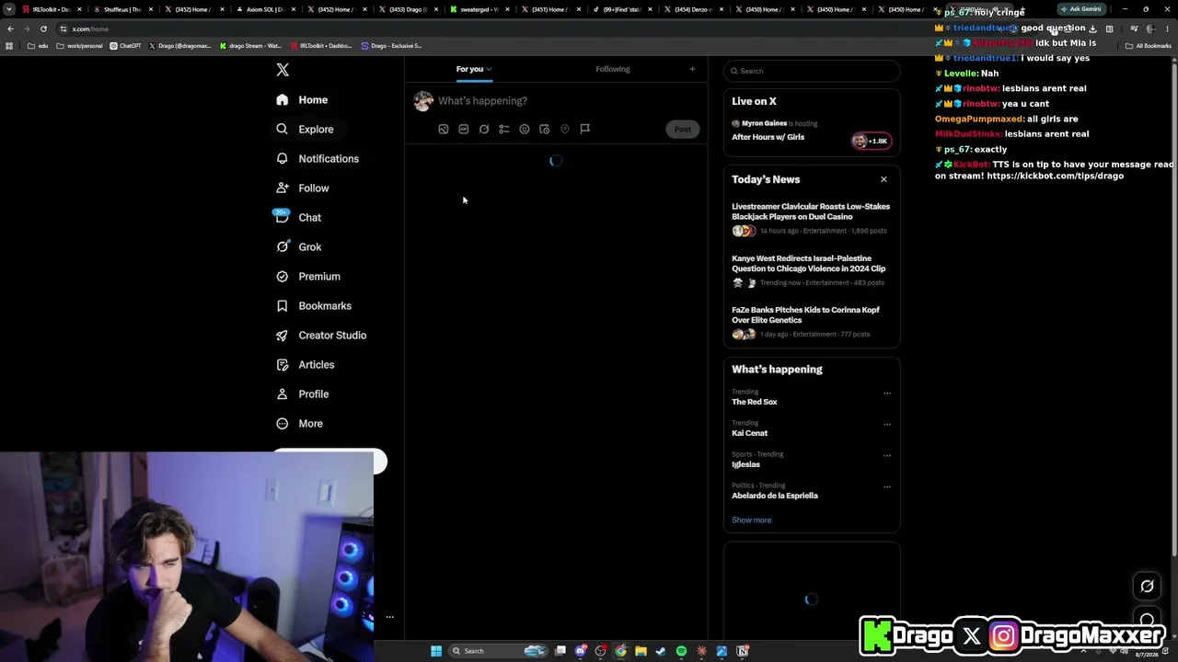Click the flag icon in the composer
The height and width of the screenshot is (662, 1178).
click(585, 130)
